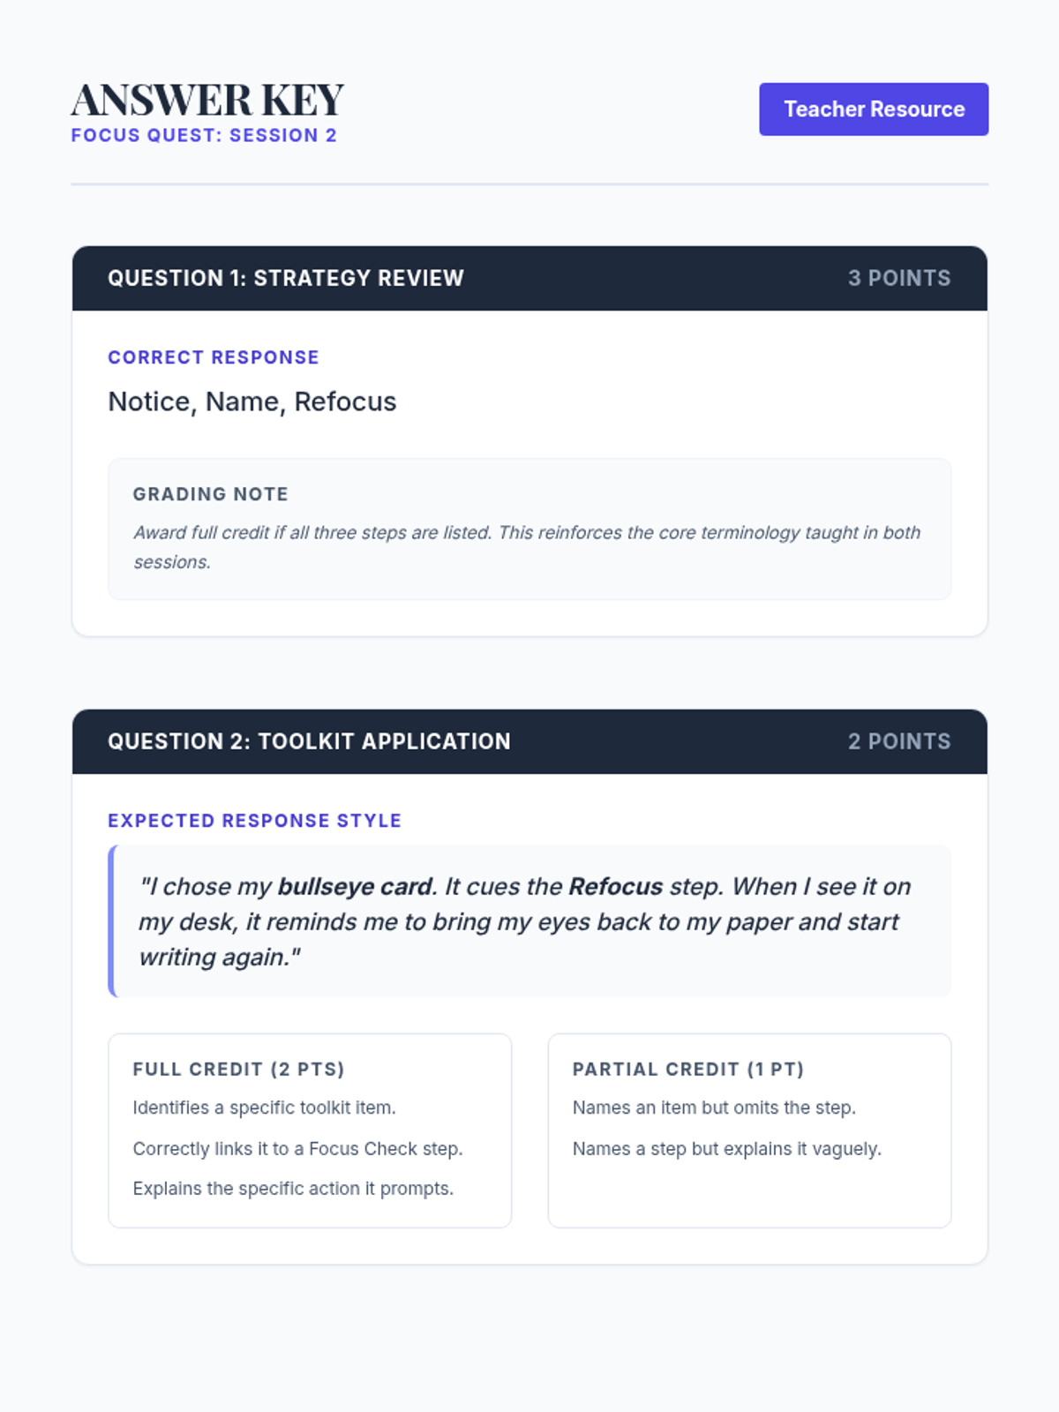Click the FULL CREDIT (2 PTS) heading
Screen dimensions: 1059x1412
tap(238, 1070)
